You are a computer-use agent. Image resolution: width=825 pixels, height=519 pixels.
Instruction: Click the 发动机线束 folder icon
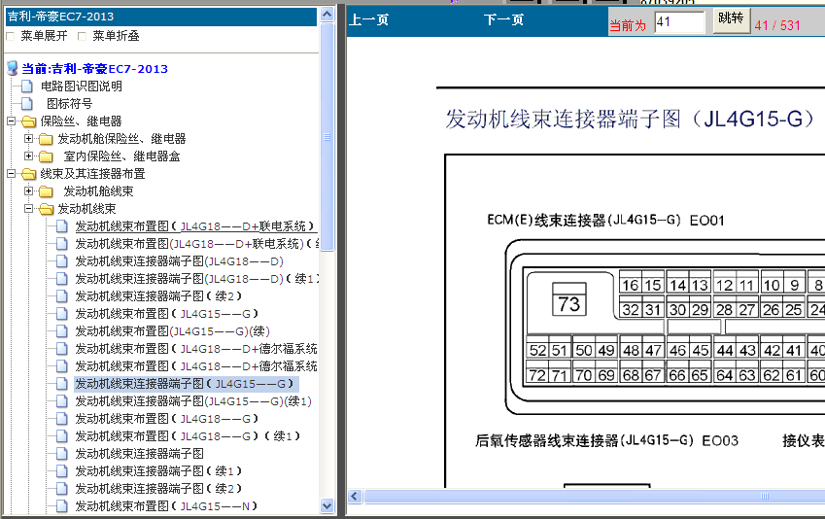click(x=47, y=209)
